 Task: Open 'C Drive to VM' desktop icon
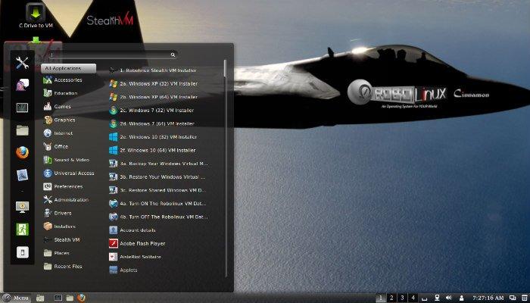pyautogui.click(x=36, y=15)
